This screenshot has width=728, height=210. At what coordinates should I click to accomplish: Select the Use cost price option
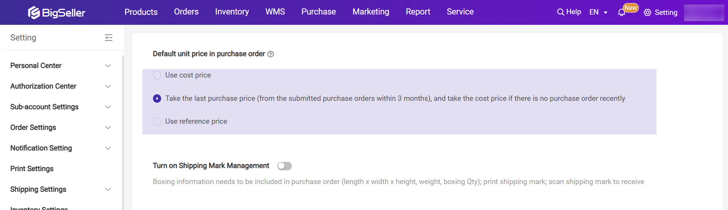(x=157, y=75)
